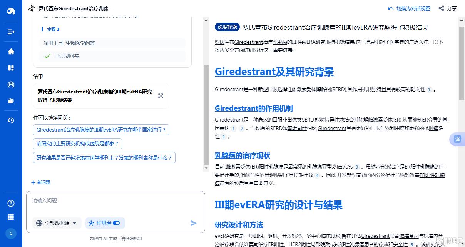
Task: Click the 分享 button
Action: [448, 8]
